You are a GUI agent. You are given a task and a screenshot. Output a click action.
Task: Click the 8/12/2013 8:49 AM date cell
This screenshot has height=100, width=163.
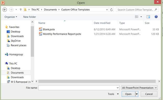pyautogui.click(x=104, y=29)
